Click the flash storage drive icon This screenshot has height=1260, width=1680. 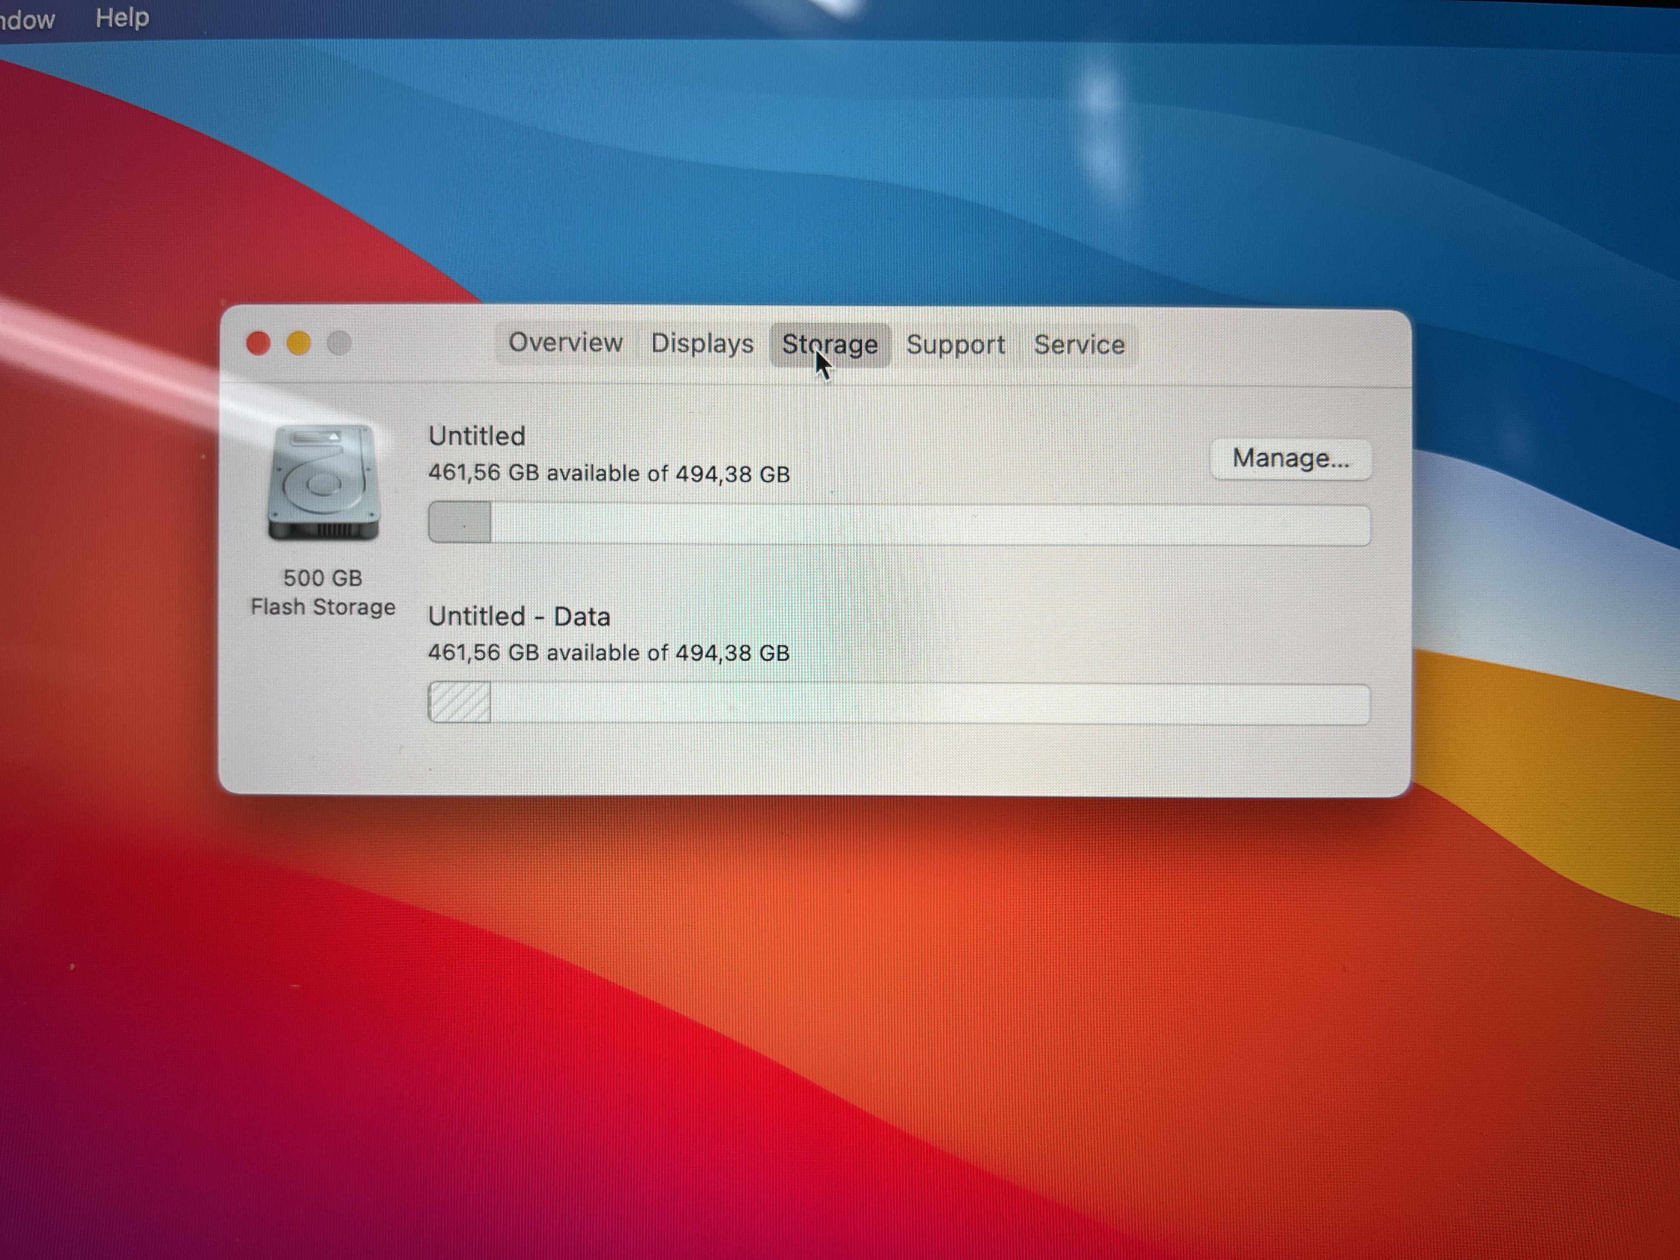tap(323, 482)
